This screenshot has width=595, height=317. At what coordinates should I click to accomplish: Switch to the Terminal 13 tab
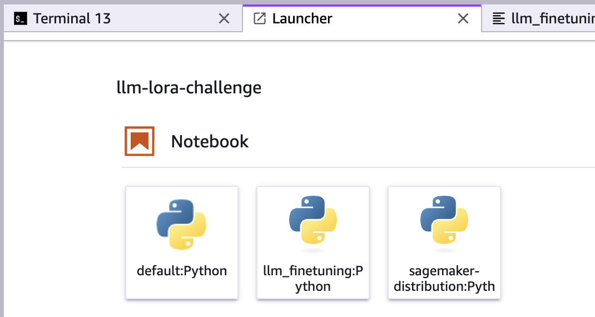tap(122, 18)
